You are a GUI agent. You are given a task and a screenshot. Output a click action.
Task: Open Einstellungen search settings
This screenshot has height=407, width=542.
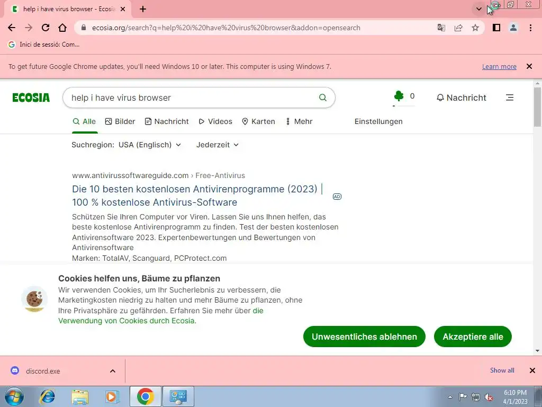pos(378,121)
